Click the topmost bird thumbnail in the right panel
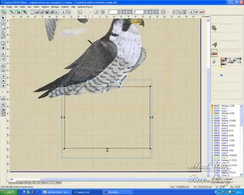Viewport: 244px width, 195px height. click(214, 28)
